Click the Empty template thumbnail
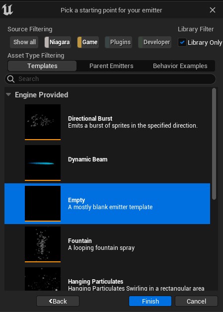223x312 pixels. 43,204
